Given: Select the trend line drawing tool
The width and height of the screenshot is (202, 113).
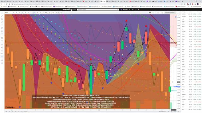Looking at the screenshot, I should 2,16.
